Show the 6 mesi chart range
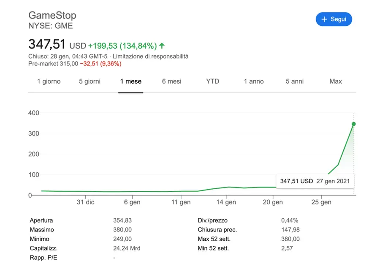The image size is (380, 269). point(171,81)
